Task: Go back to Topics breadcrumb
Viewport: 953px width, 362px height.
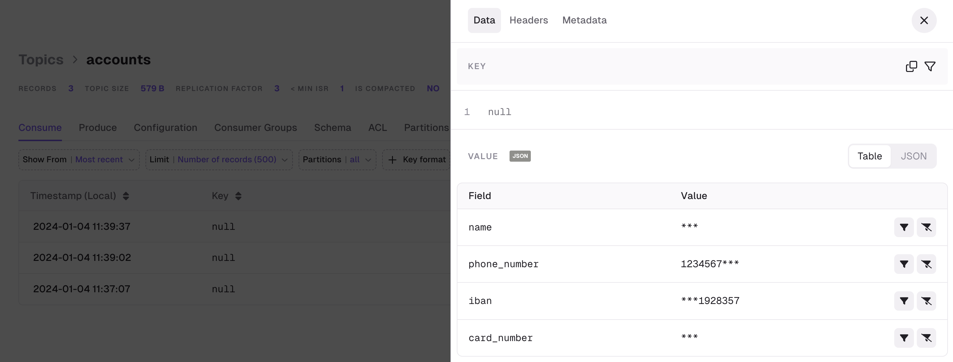Action: pos(41,60)
